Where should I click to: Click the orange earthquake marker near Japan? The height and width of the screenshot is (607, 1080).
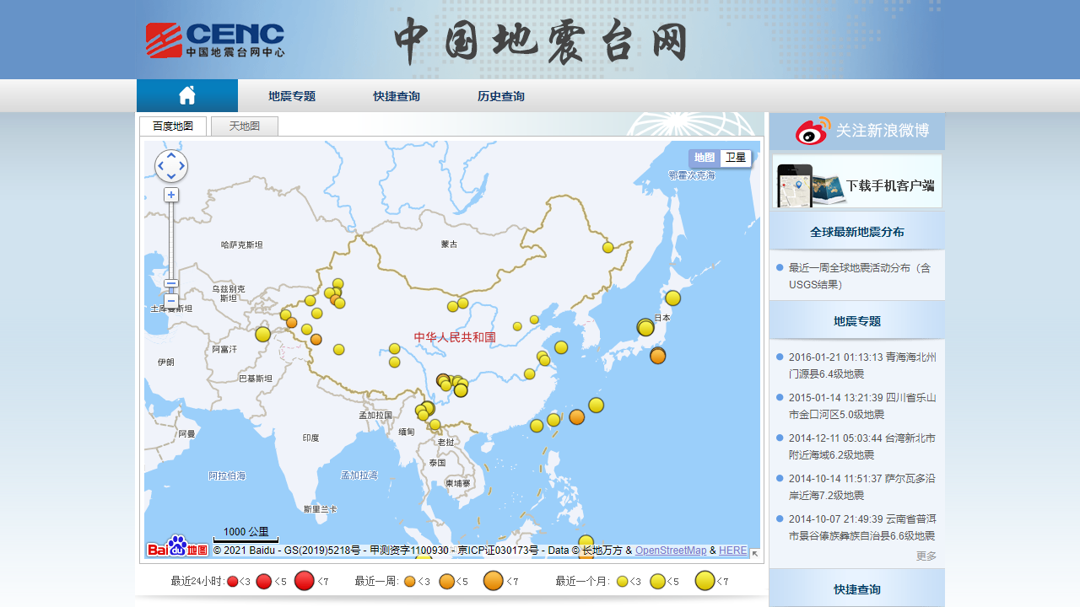pos(657,356)
